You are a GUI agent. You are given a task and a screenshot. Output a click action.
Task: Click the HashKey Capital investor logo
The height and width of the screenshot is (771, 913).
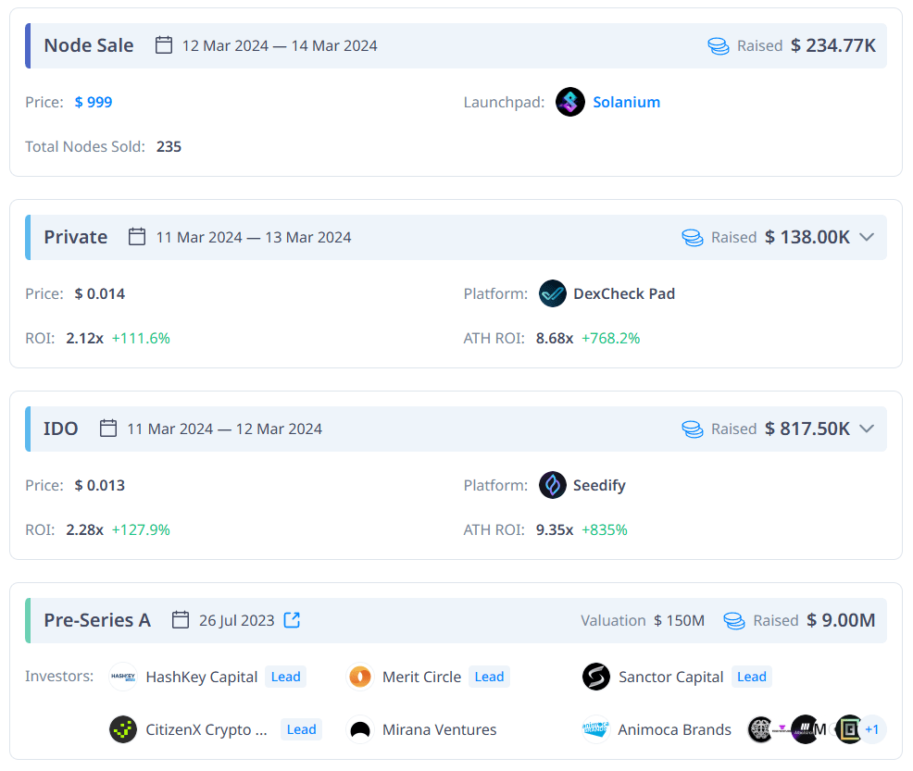(123, 677)
